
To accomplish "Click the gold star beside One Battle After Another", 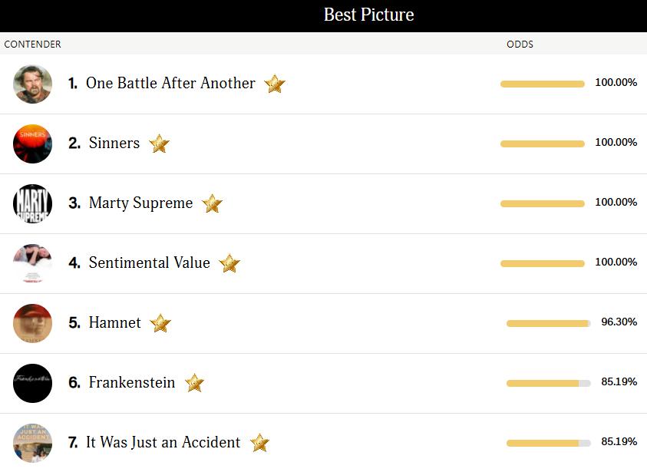I will (275, 84).
